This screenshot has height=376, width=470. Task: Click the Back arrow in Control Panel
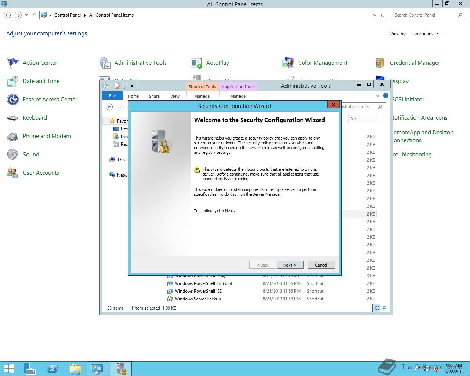pyautogui.click(x=7, y=15)
